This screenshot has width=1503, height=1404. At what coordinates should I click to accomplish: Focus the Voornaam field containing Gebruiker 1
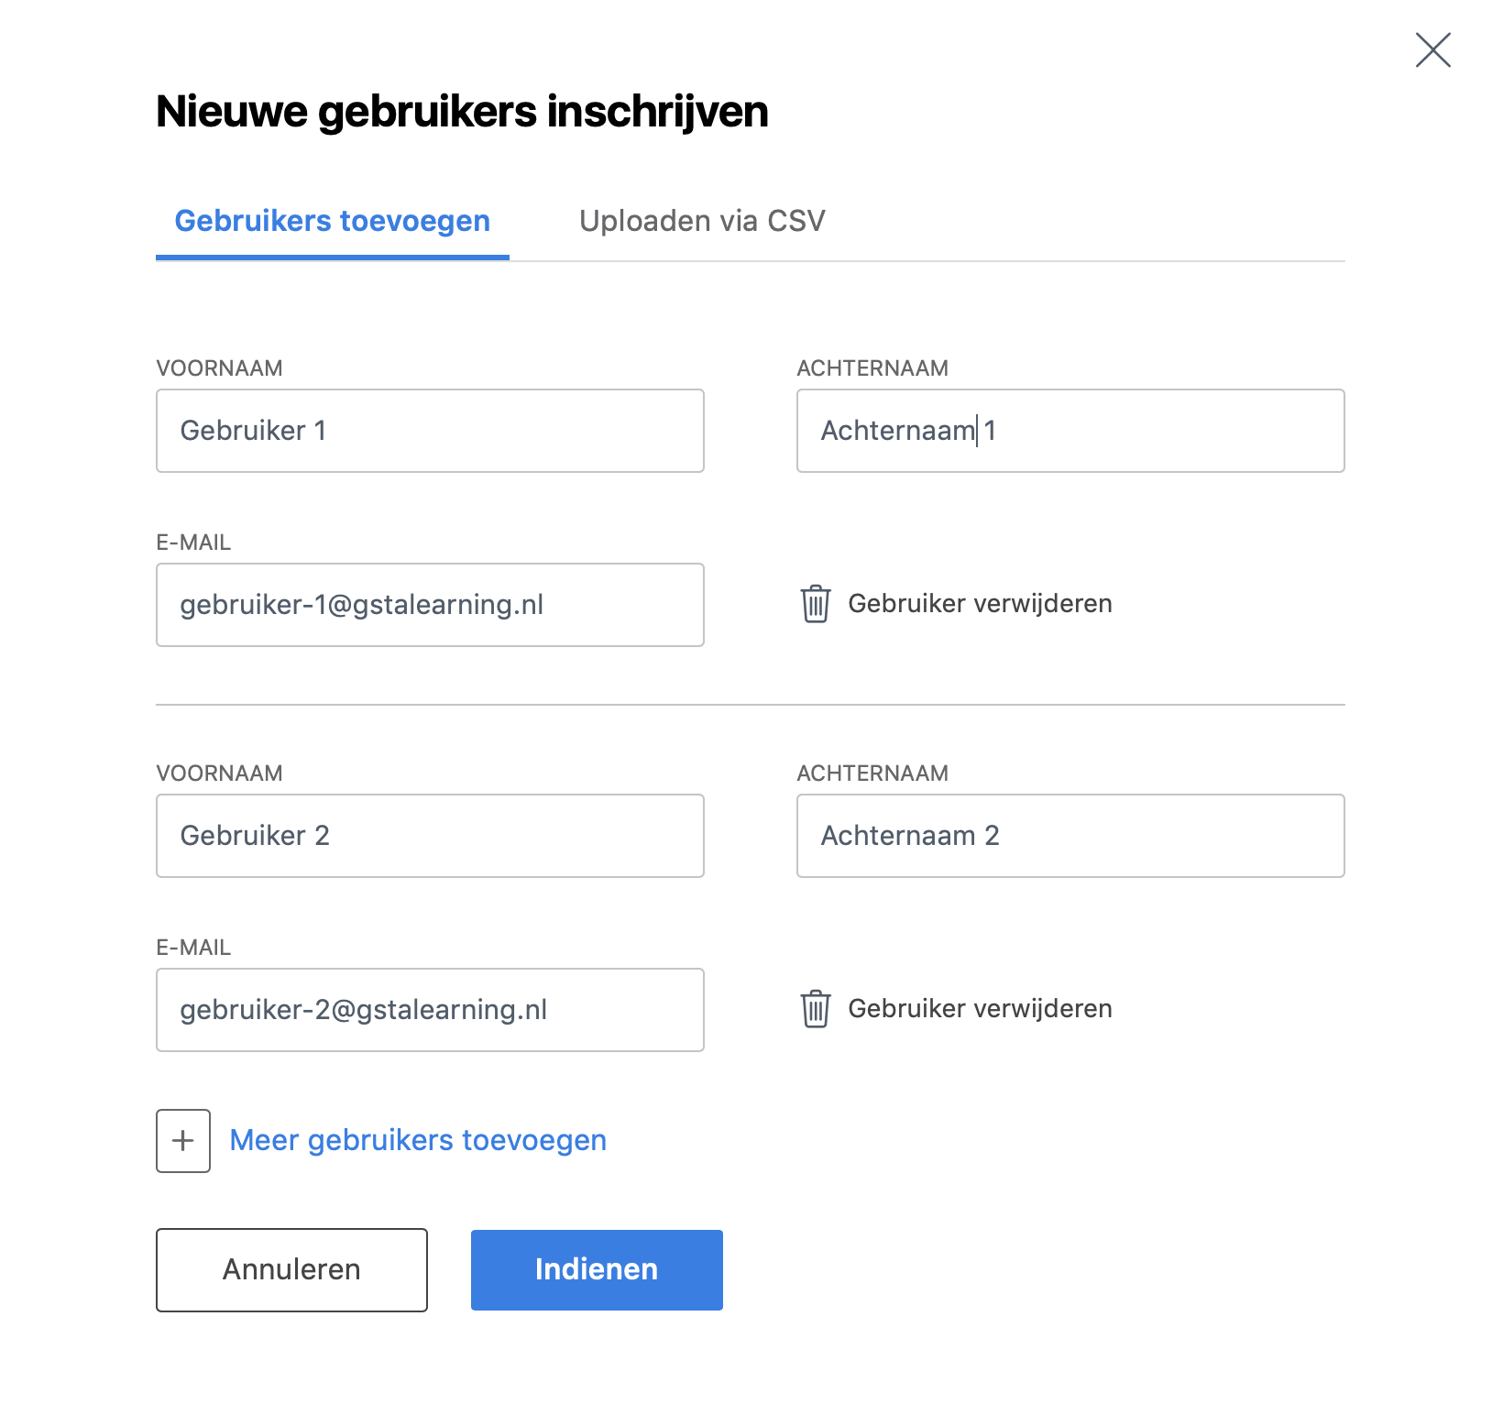[430, 431]
